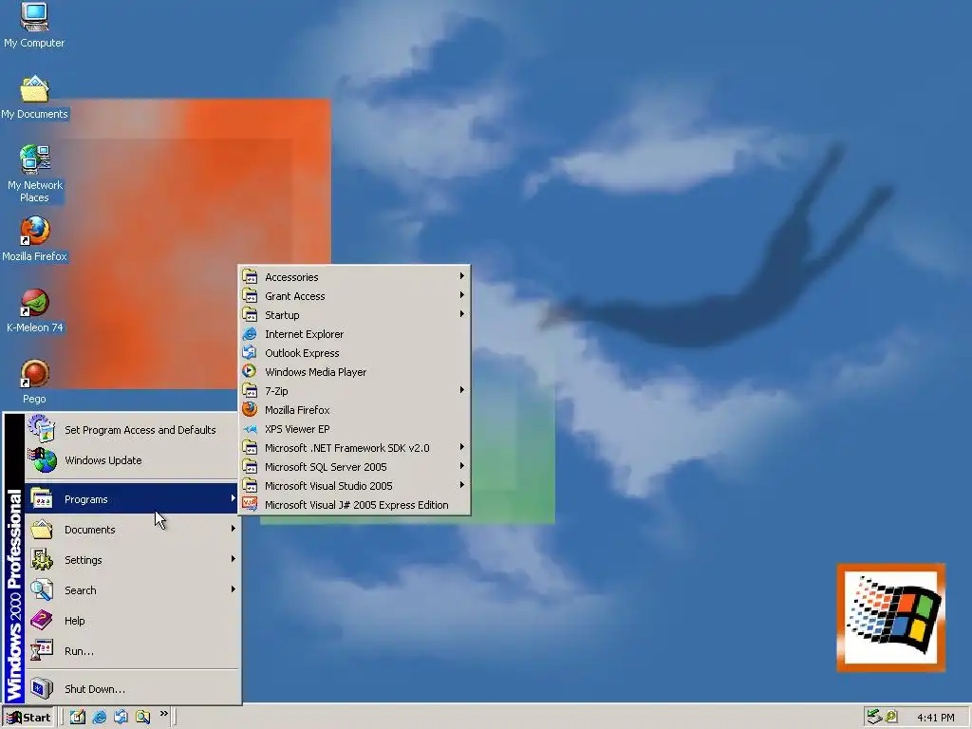The image size is (972, 729).
Task: Launch Outlook Express from Programs menu
Action: coord(354,353)
